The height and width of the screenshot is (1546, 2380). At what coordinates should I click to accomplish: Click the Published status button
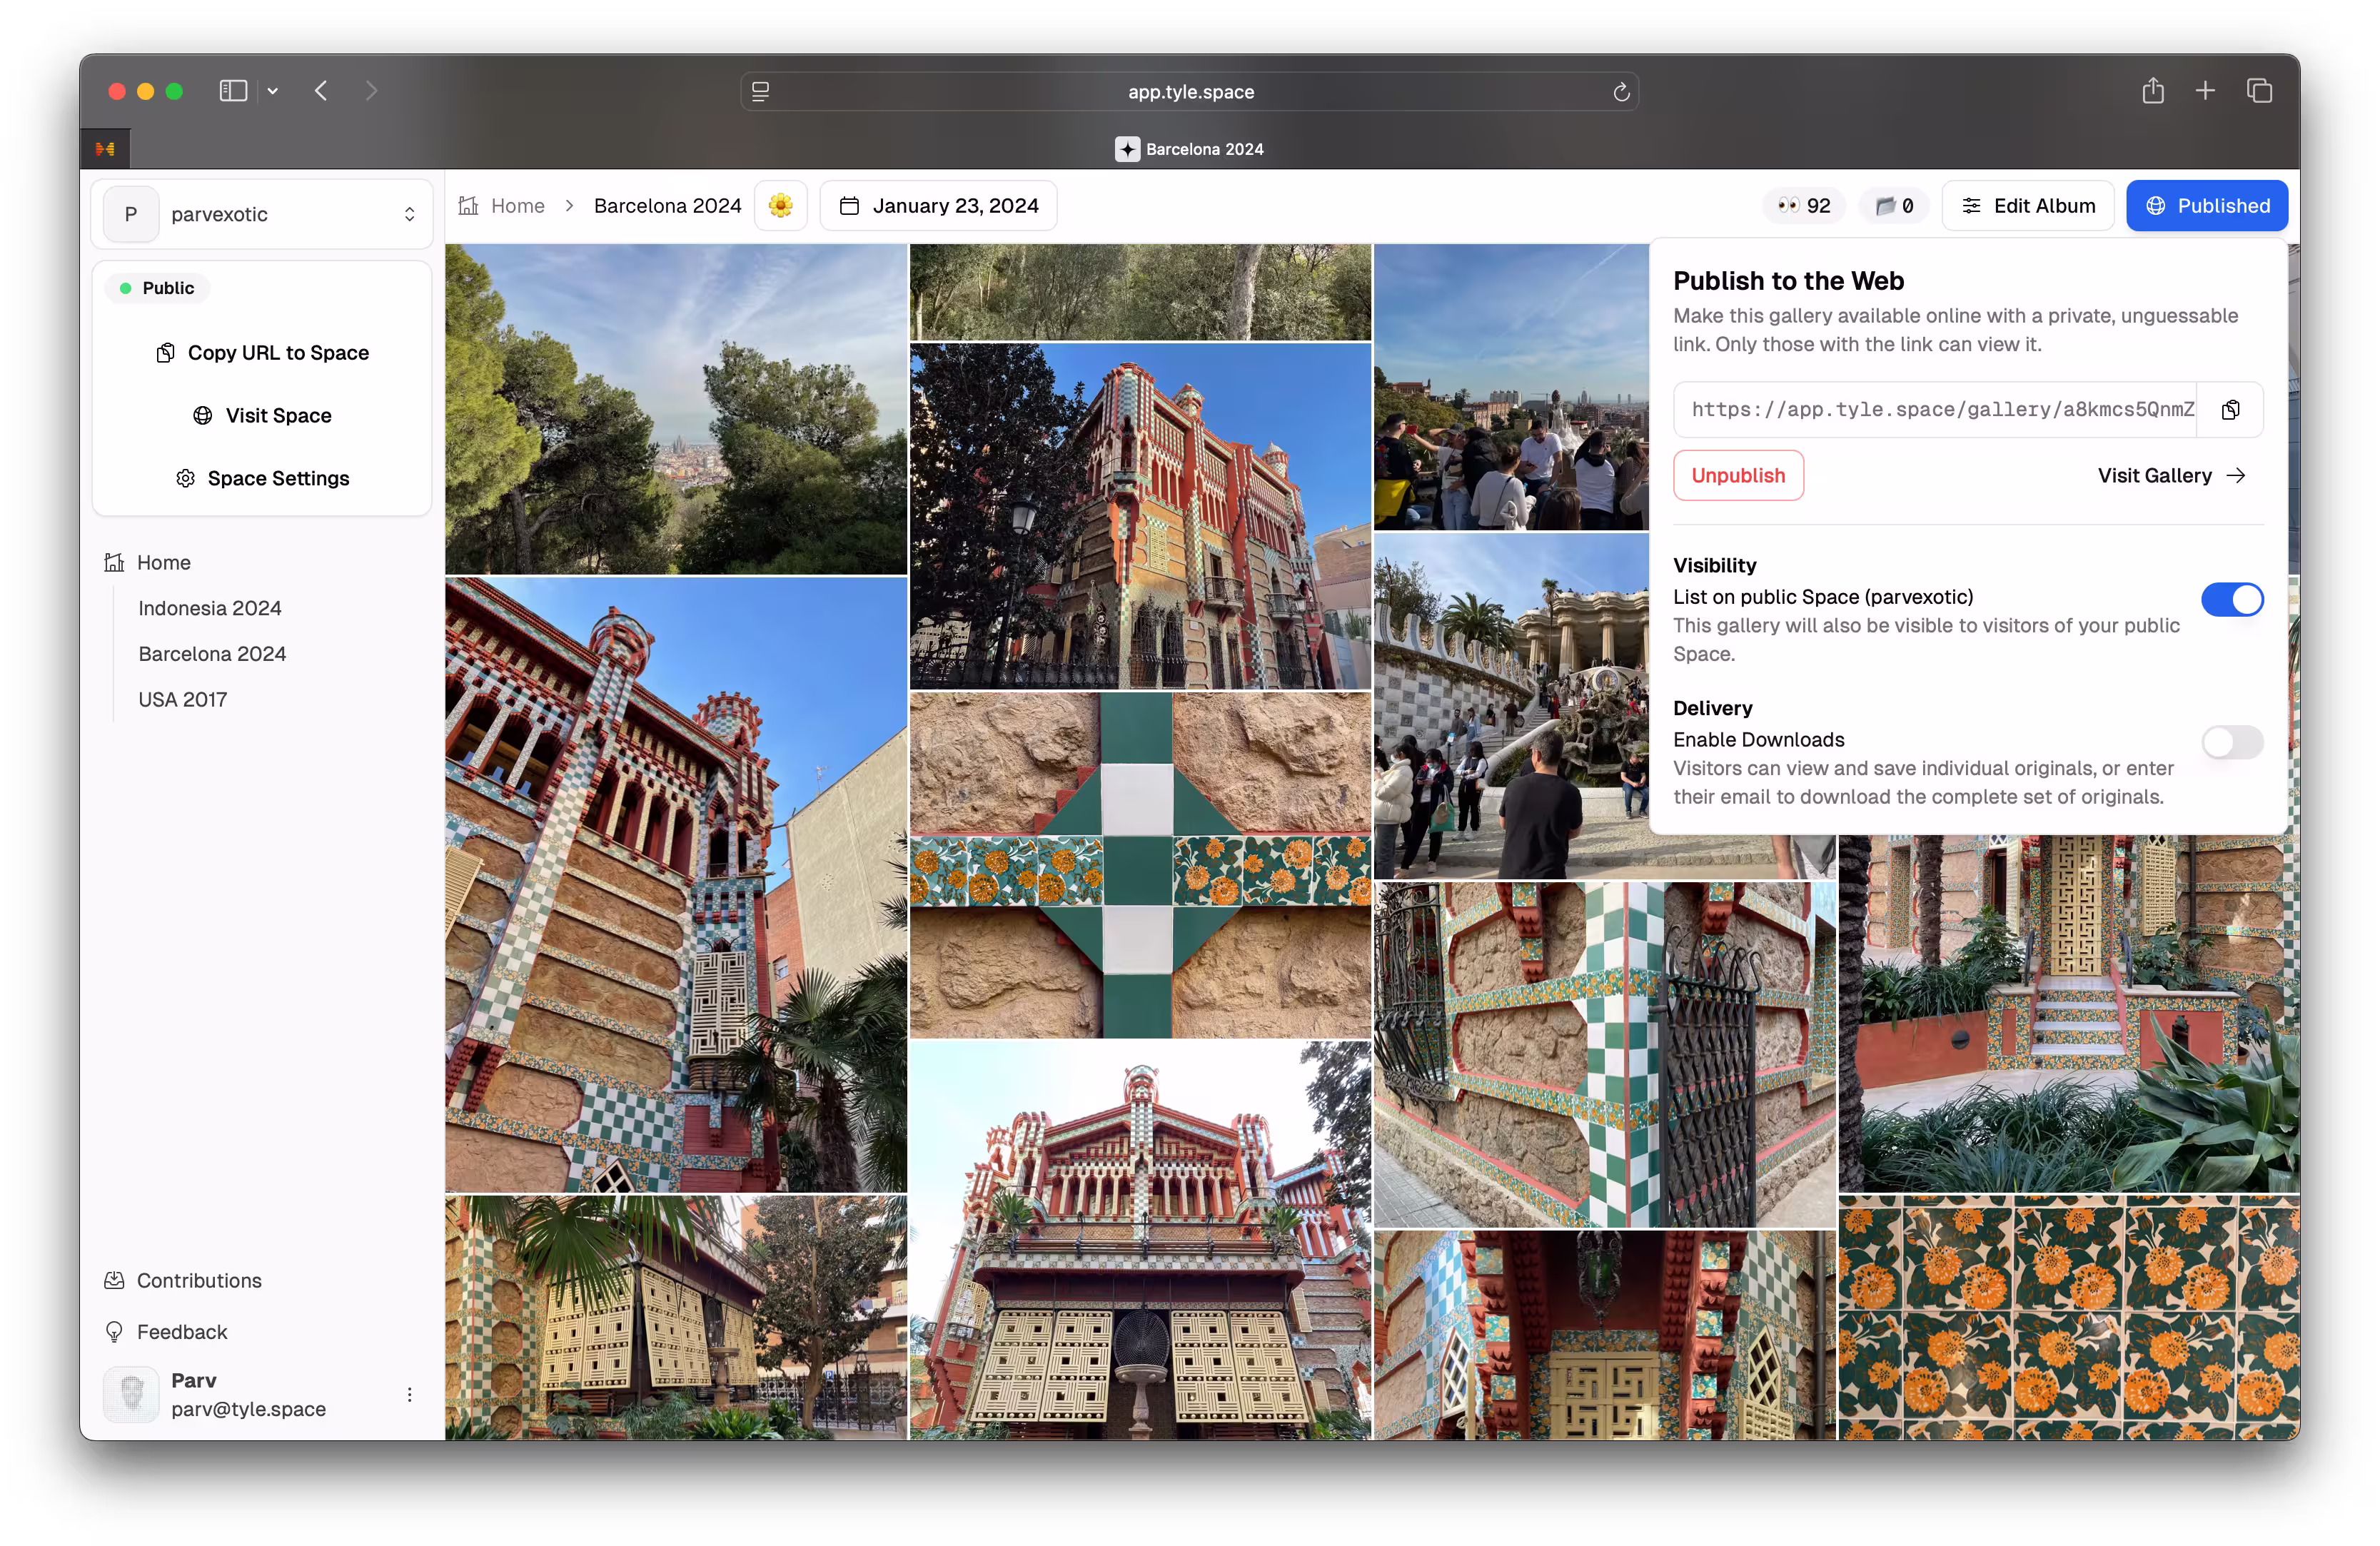click(2206, 206)
